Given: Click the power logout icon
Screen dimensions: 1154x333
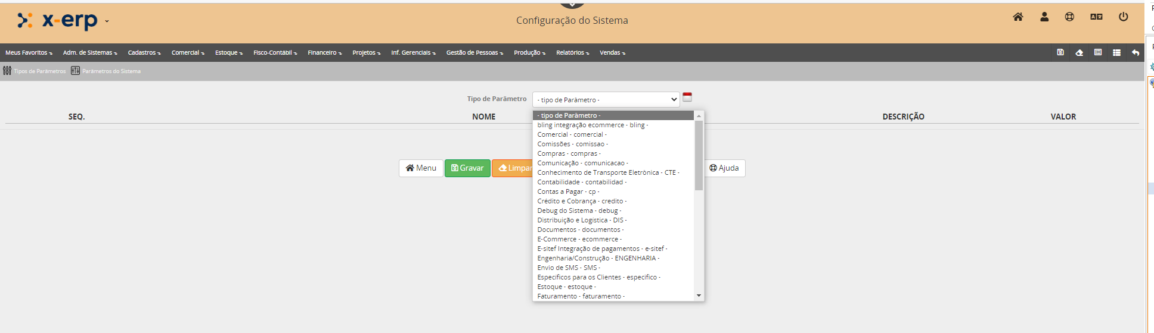Looking at the screenshot, I should (x=1123, y=17).
